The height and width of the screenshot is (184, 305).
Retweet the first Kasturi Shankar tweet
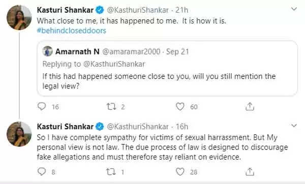111,107
